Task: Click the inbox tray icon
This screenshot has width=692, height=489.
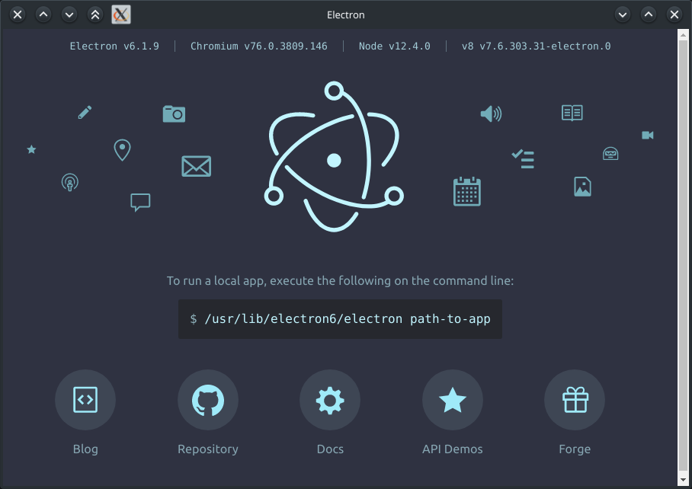Action: pyautogui.click(x=610, y=153)
